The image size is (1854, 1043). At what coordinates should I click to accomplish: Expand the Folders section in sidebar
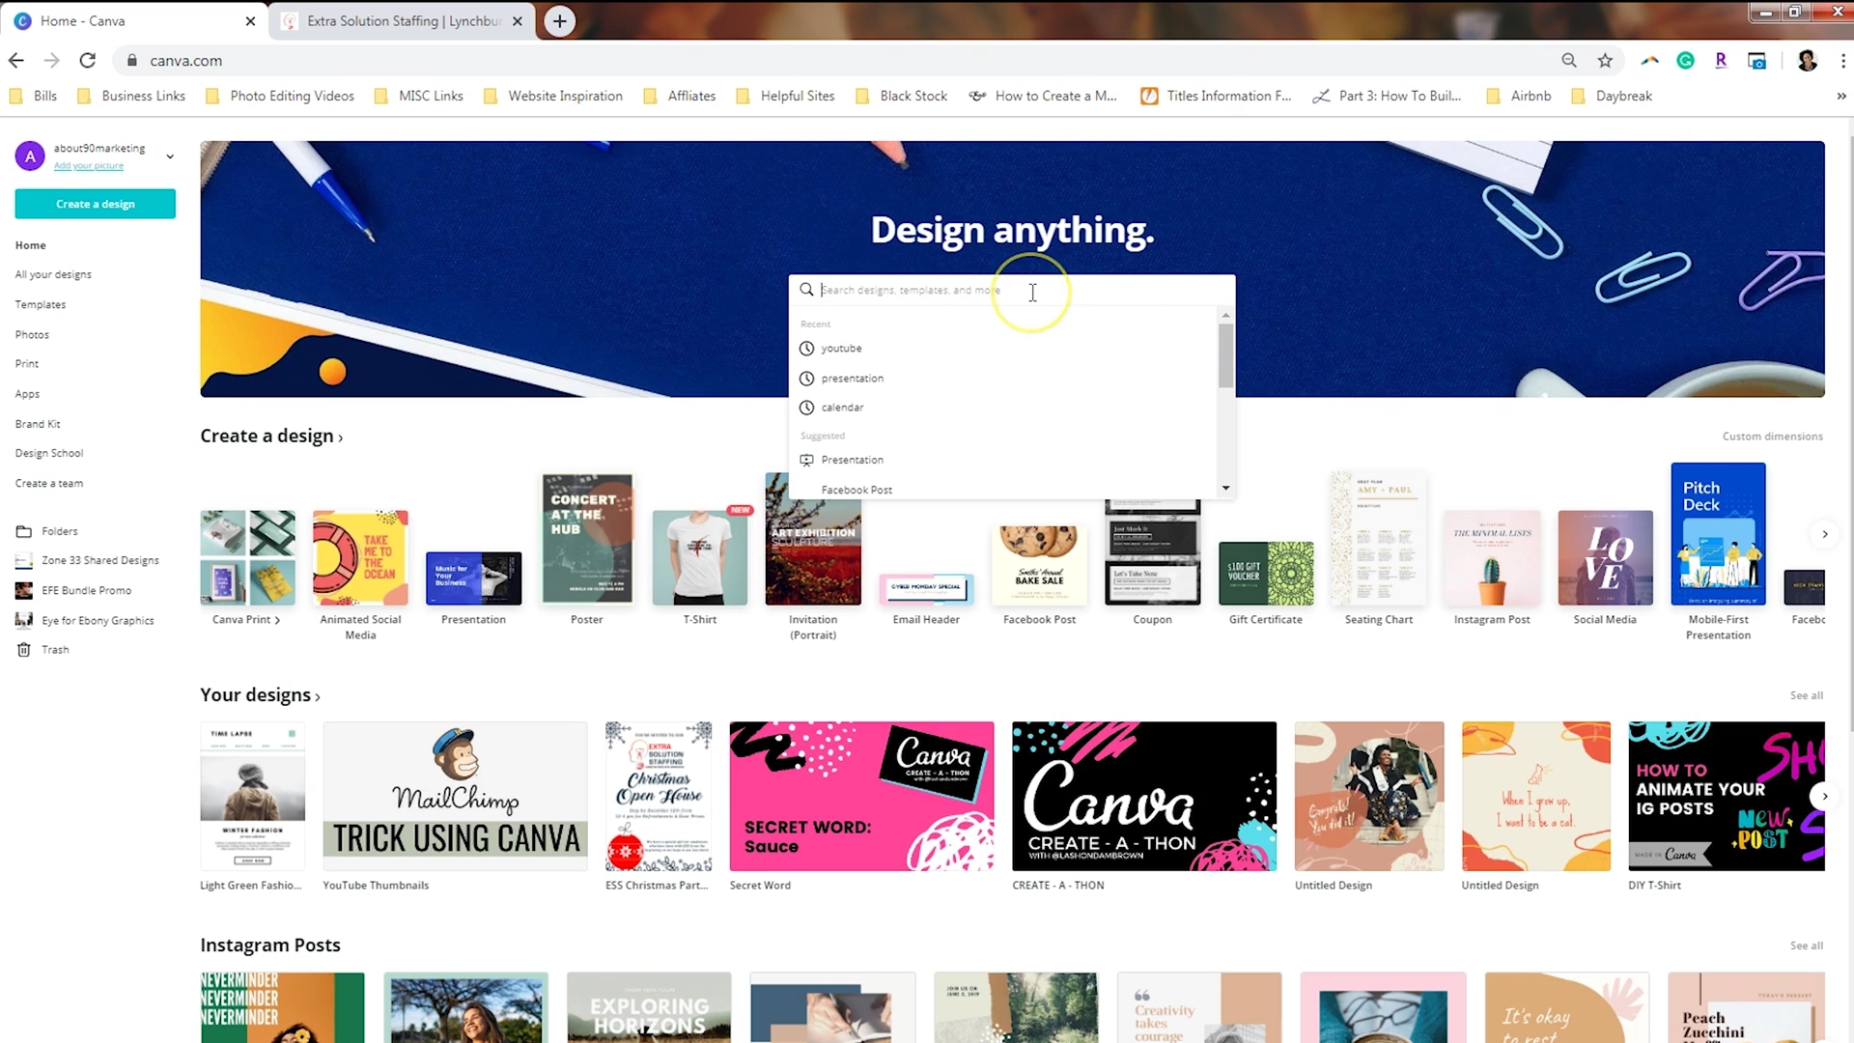59,531
